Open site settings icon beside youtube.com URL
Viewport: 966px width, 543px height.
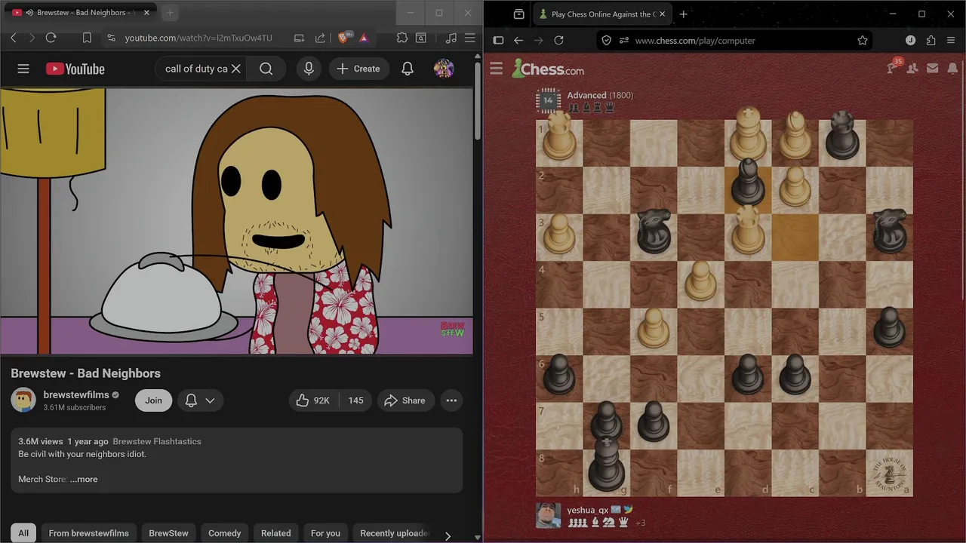click(x=111, y=38)
